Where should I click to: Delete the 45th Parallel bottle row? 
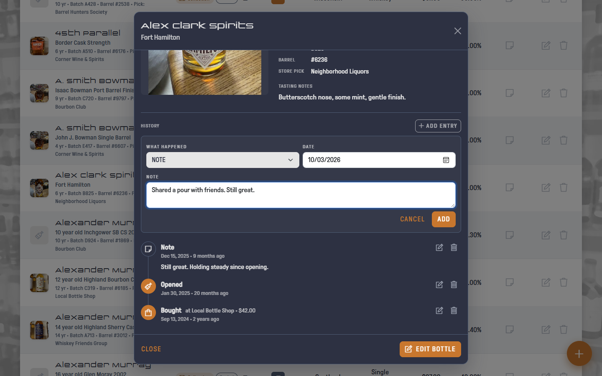click(x=564, y=46)
